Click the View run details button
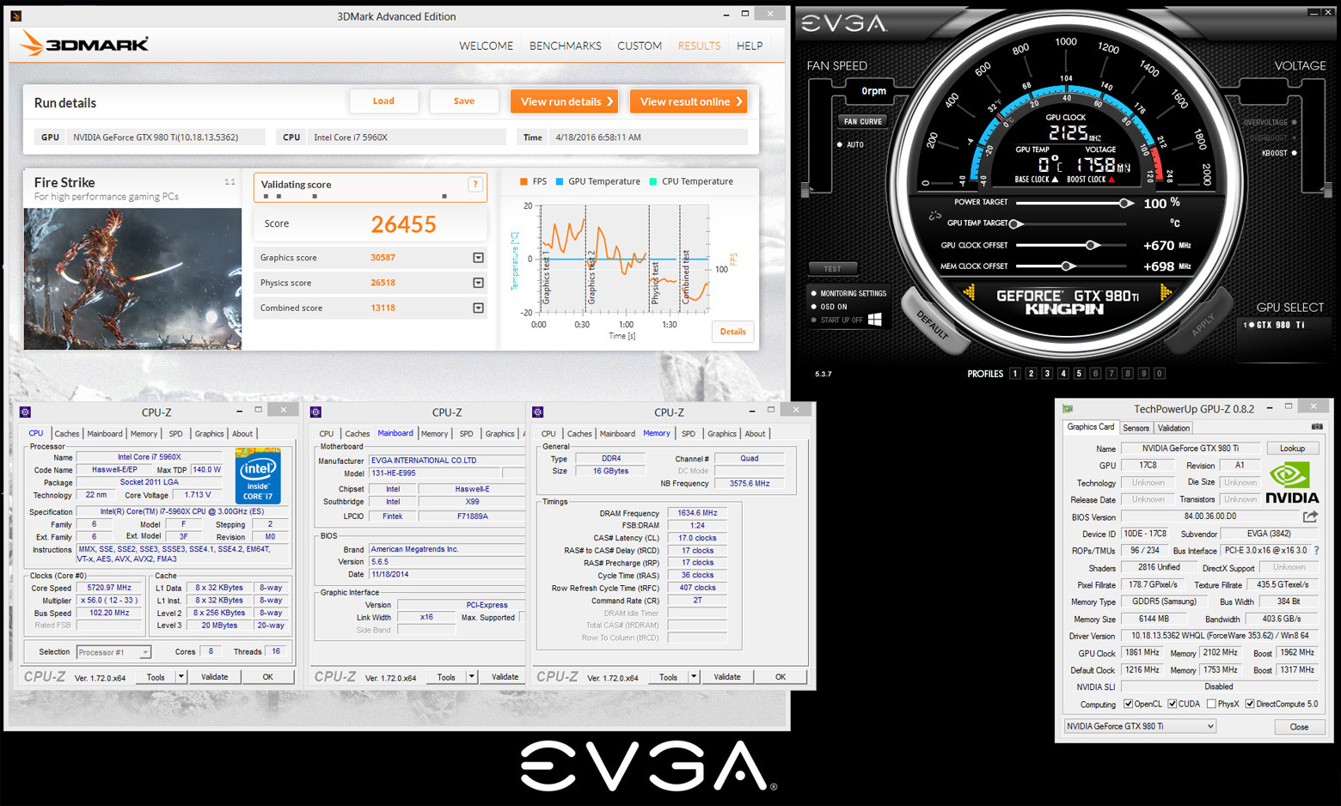This screenshot has width=1341, height=806. (566, 101)
